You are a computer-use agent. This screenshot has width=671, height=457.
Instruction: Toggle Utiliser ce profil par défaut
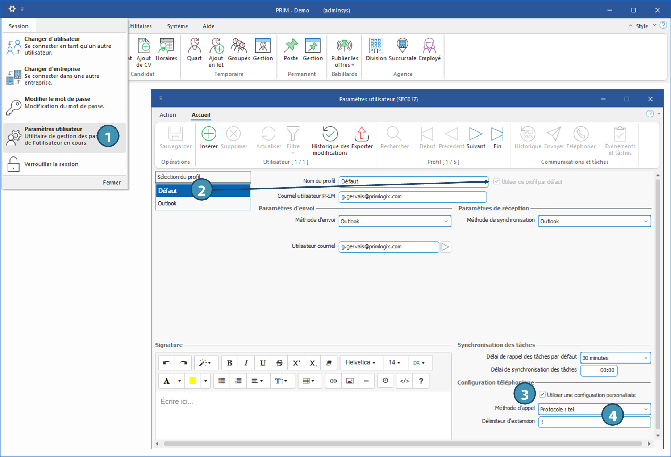tap(497, 181)
